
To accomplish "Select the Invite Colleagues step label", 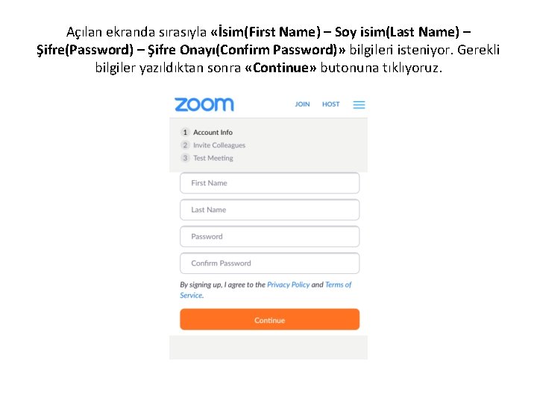I will pos(219,145).
